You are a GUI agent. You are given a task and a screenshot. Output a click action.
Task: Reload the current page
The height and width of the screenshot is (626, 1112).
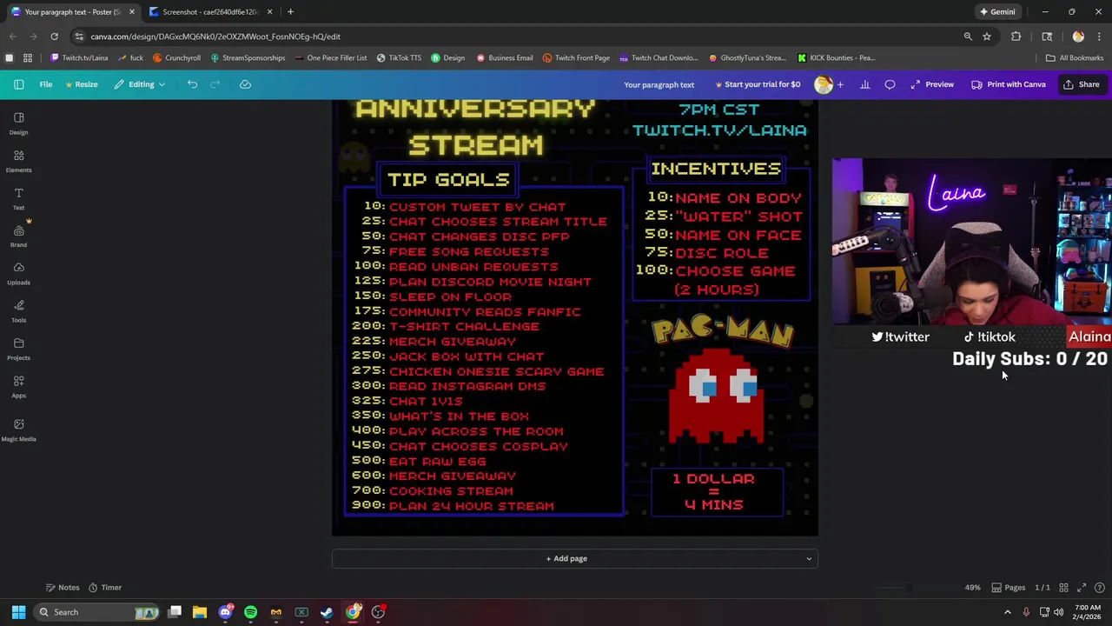[x=54, y=37]
